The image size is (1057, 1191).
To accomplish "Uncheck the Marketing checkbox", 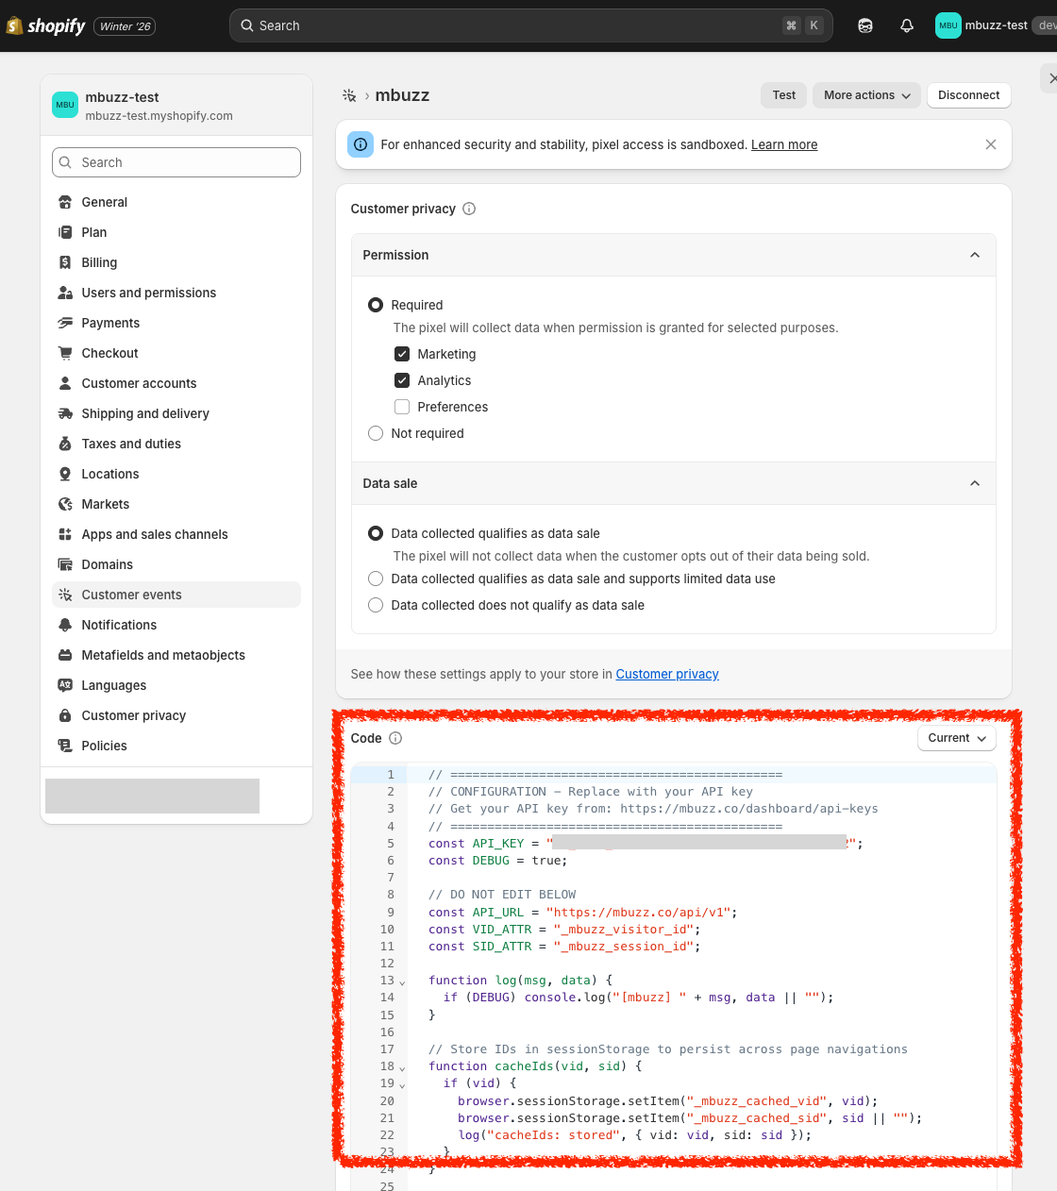I will pyautogui.click(x=402, y=354).
